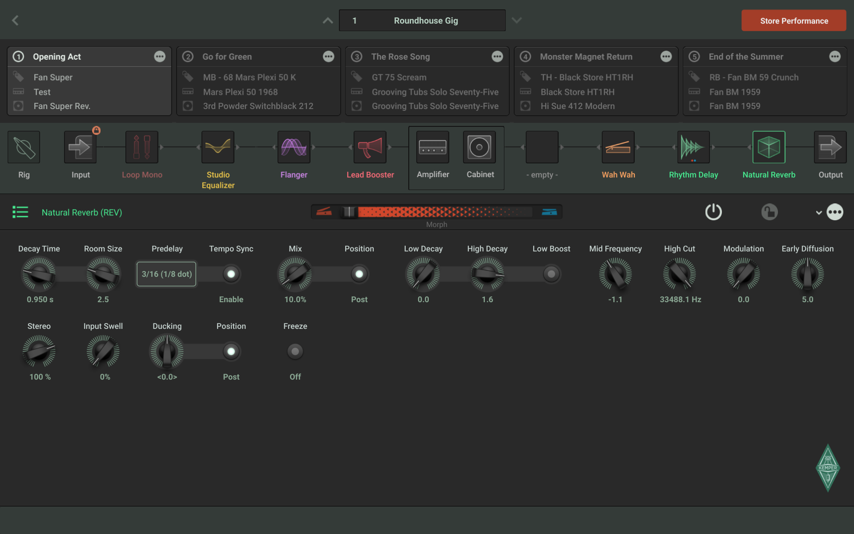Image resolution: width=854 pixels, height=534 pixels.
Task: Open the Predelay value selector showing 3/16
Action: click(166, 274)
